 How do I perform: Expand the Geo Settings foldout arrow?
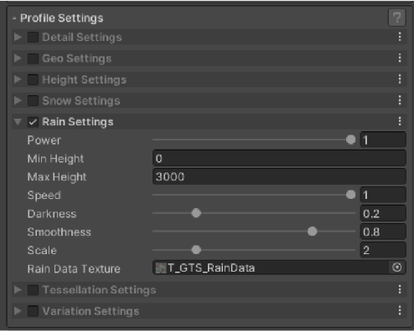click(x=18, y=58)
